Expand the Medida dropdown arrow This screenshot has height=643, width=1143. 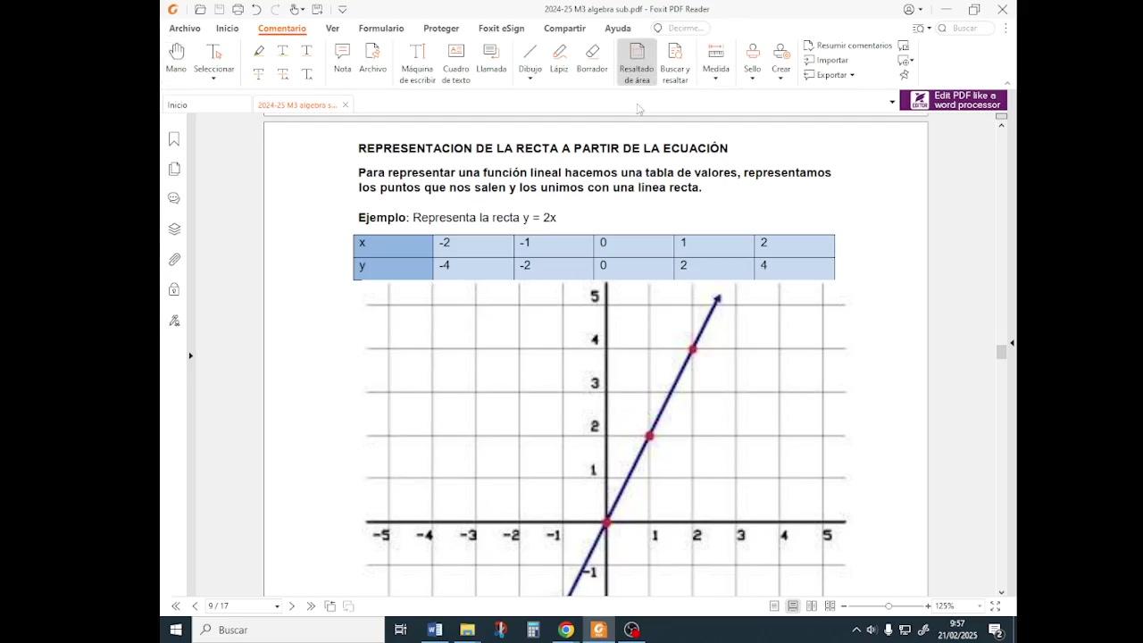tap(715, 79)
